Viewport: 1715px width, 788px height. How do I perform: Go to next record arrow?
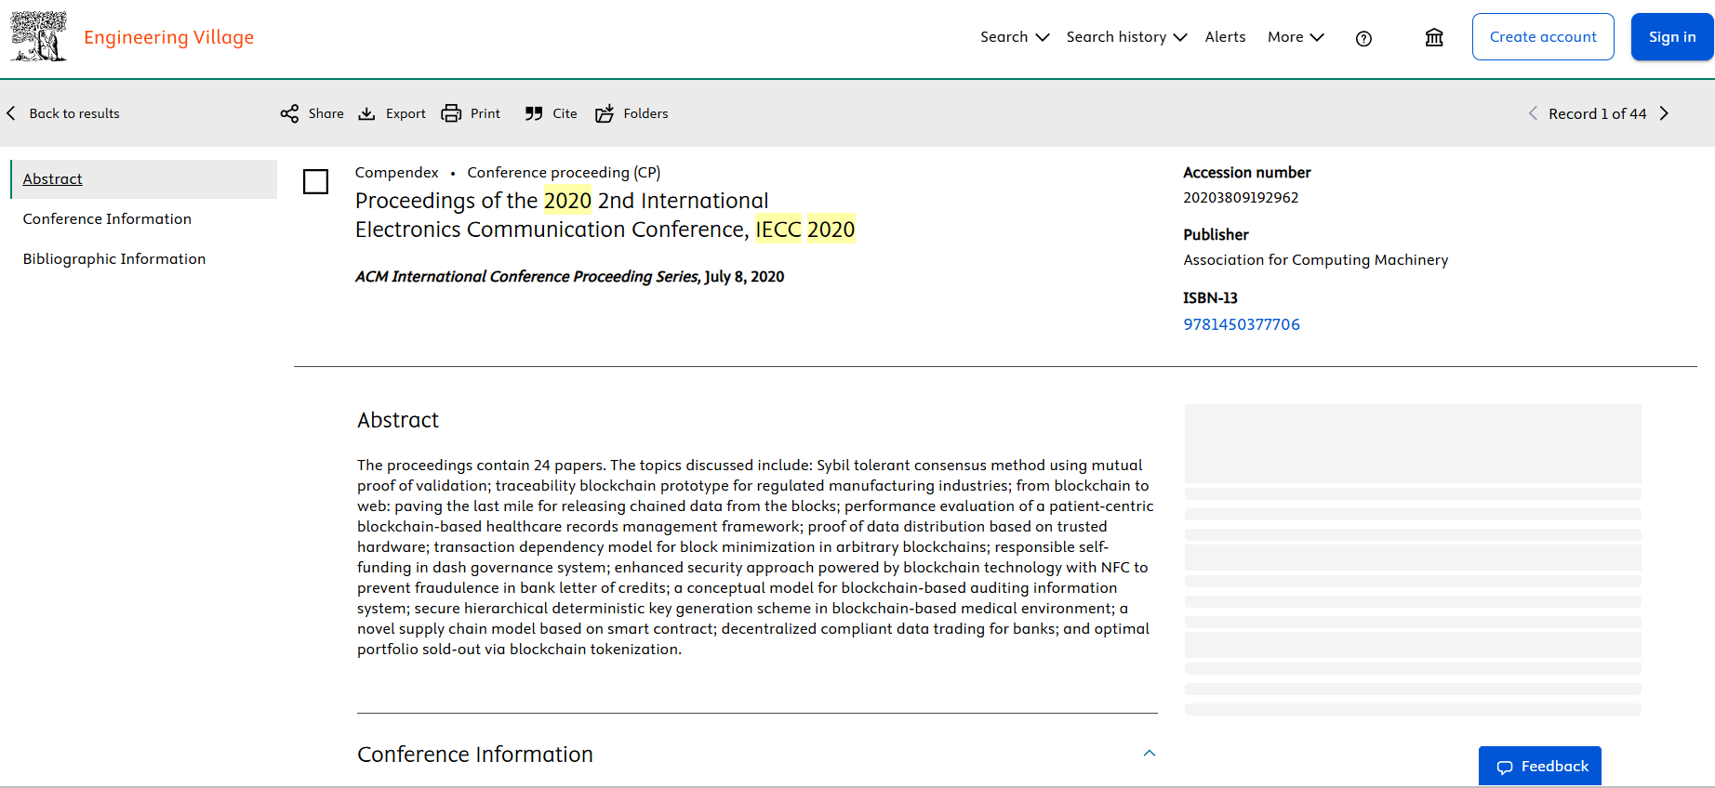1665,113
